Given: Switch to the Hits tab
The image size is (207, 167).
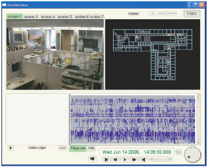Looking at the screenshot, I should click(91, 148).
